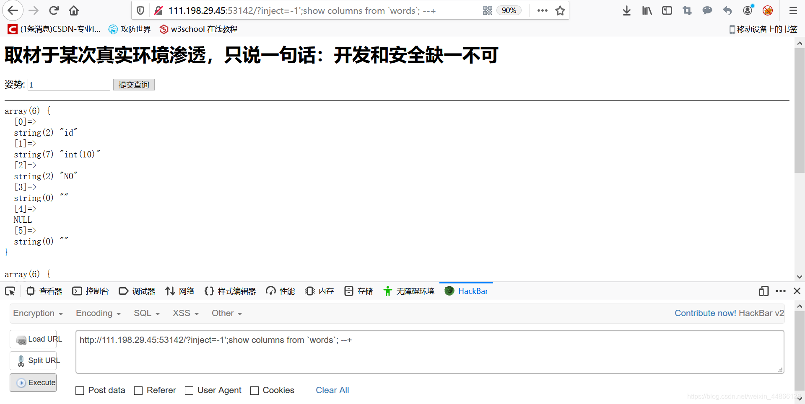This screenshot has height=404, width=805.
Task: Expand the XSS dropdown
Action: pyautogui.click(x=186, y=314)
